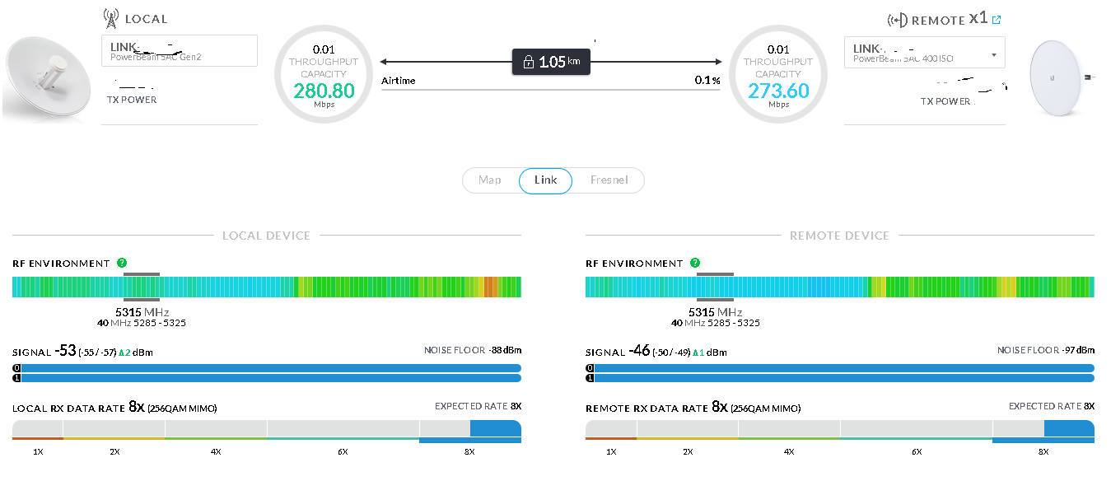Click remote expected rate 8X text
Image resolution: width=1111 pixels, height=481 pixels.
pyautogui.click(x=1052, y=406)
